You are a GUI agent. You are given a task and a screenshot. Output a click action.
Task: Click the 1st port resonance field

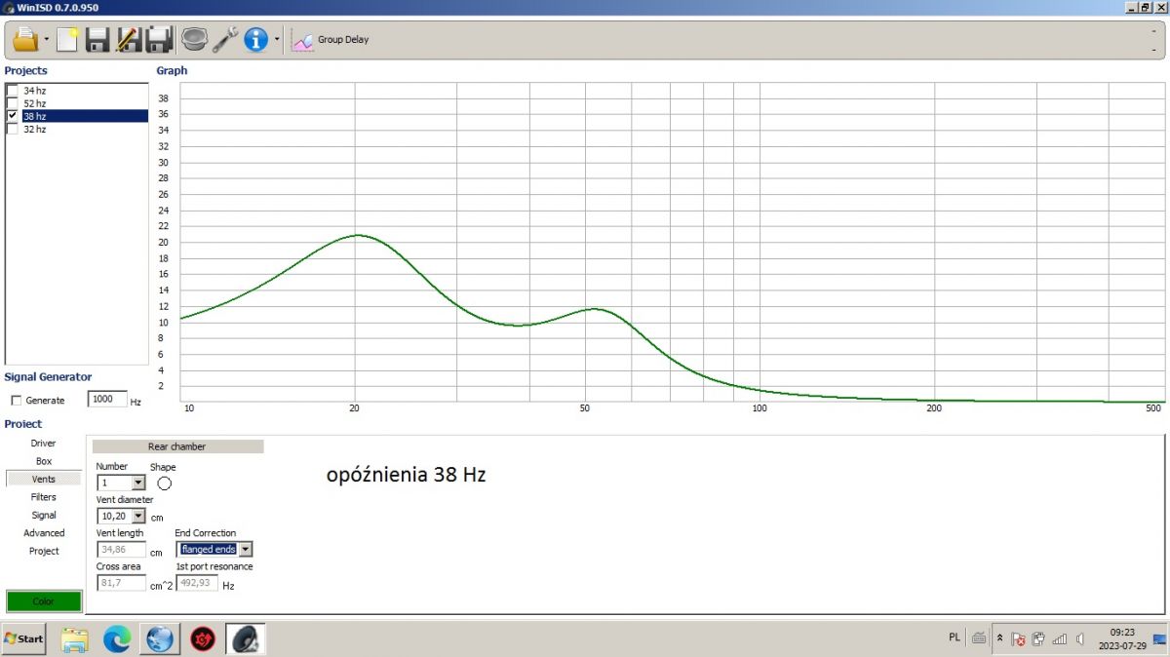197,583
